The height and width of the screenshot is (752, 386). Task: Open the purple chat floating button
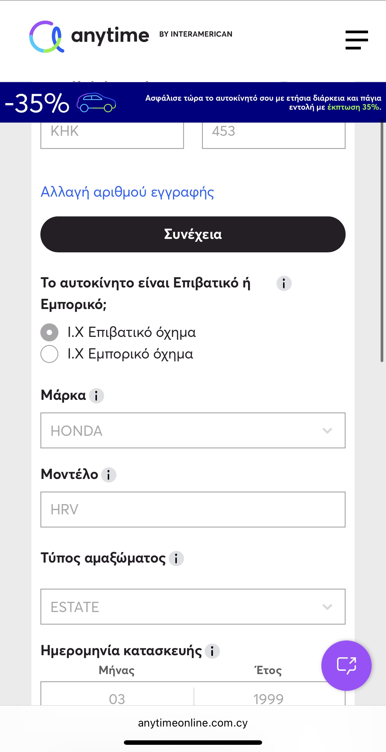coord(346,665)
